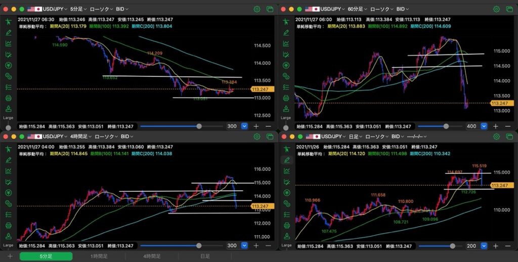Click the chain link icon in 4時間足 window

point(8,203)
